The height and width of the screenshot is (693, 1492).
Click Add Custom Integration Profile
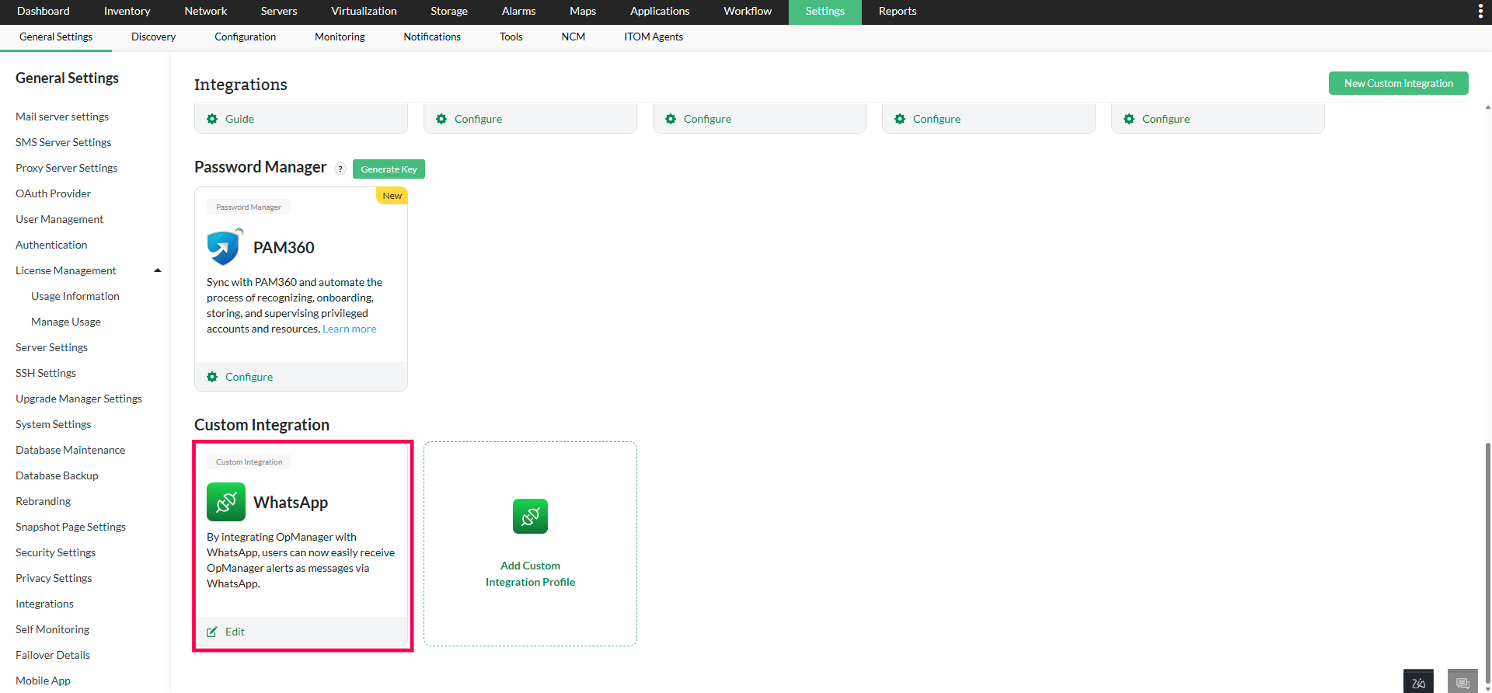click(530, 573)
